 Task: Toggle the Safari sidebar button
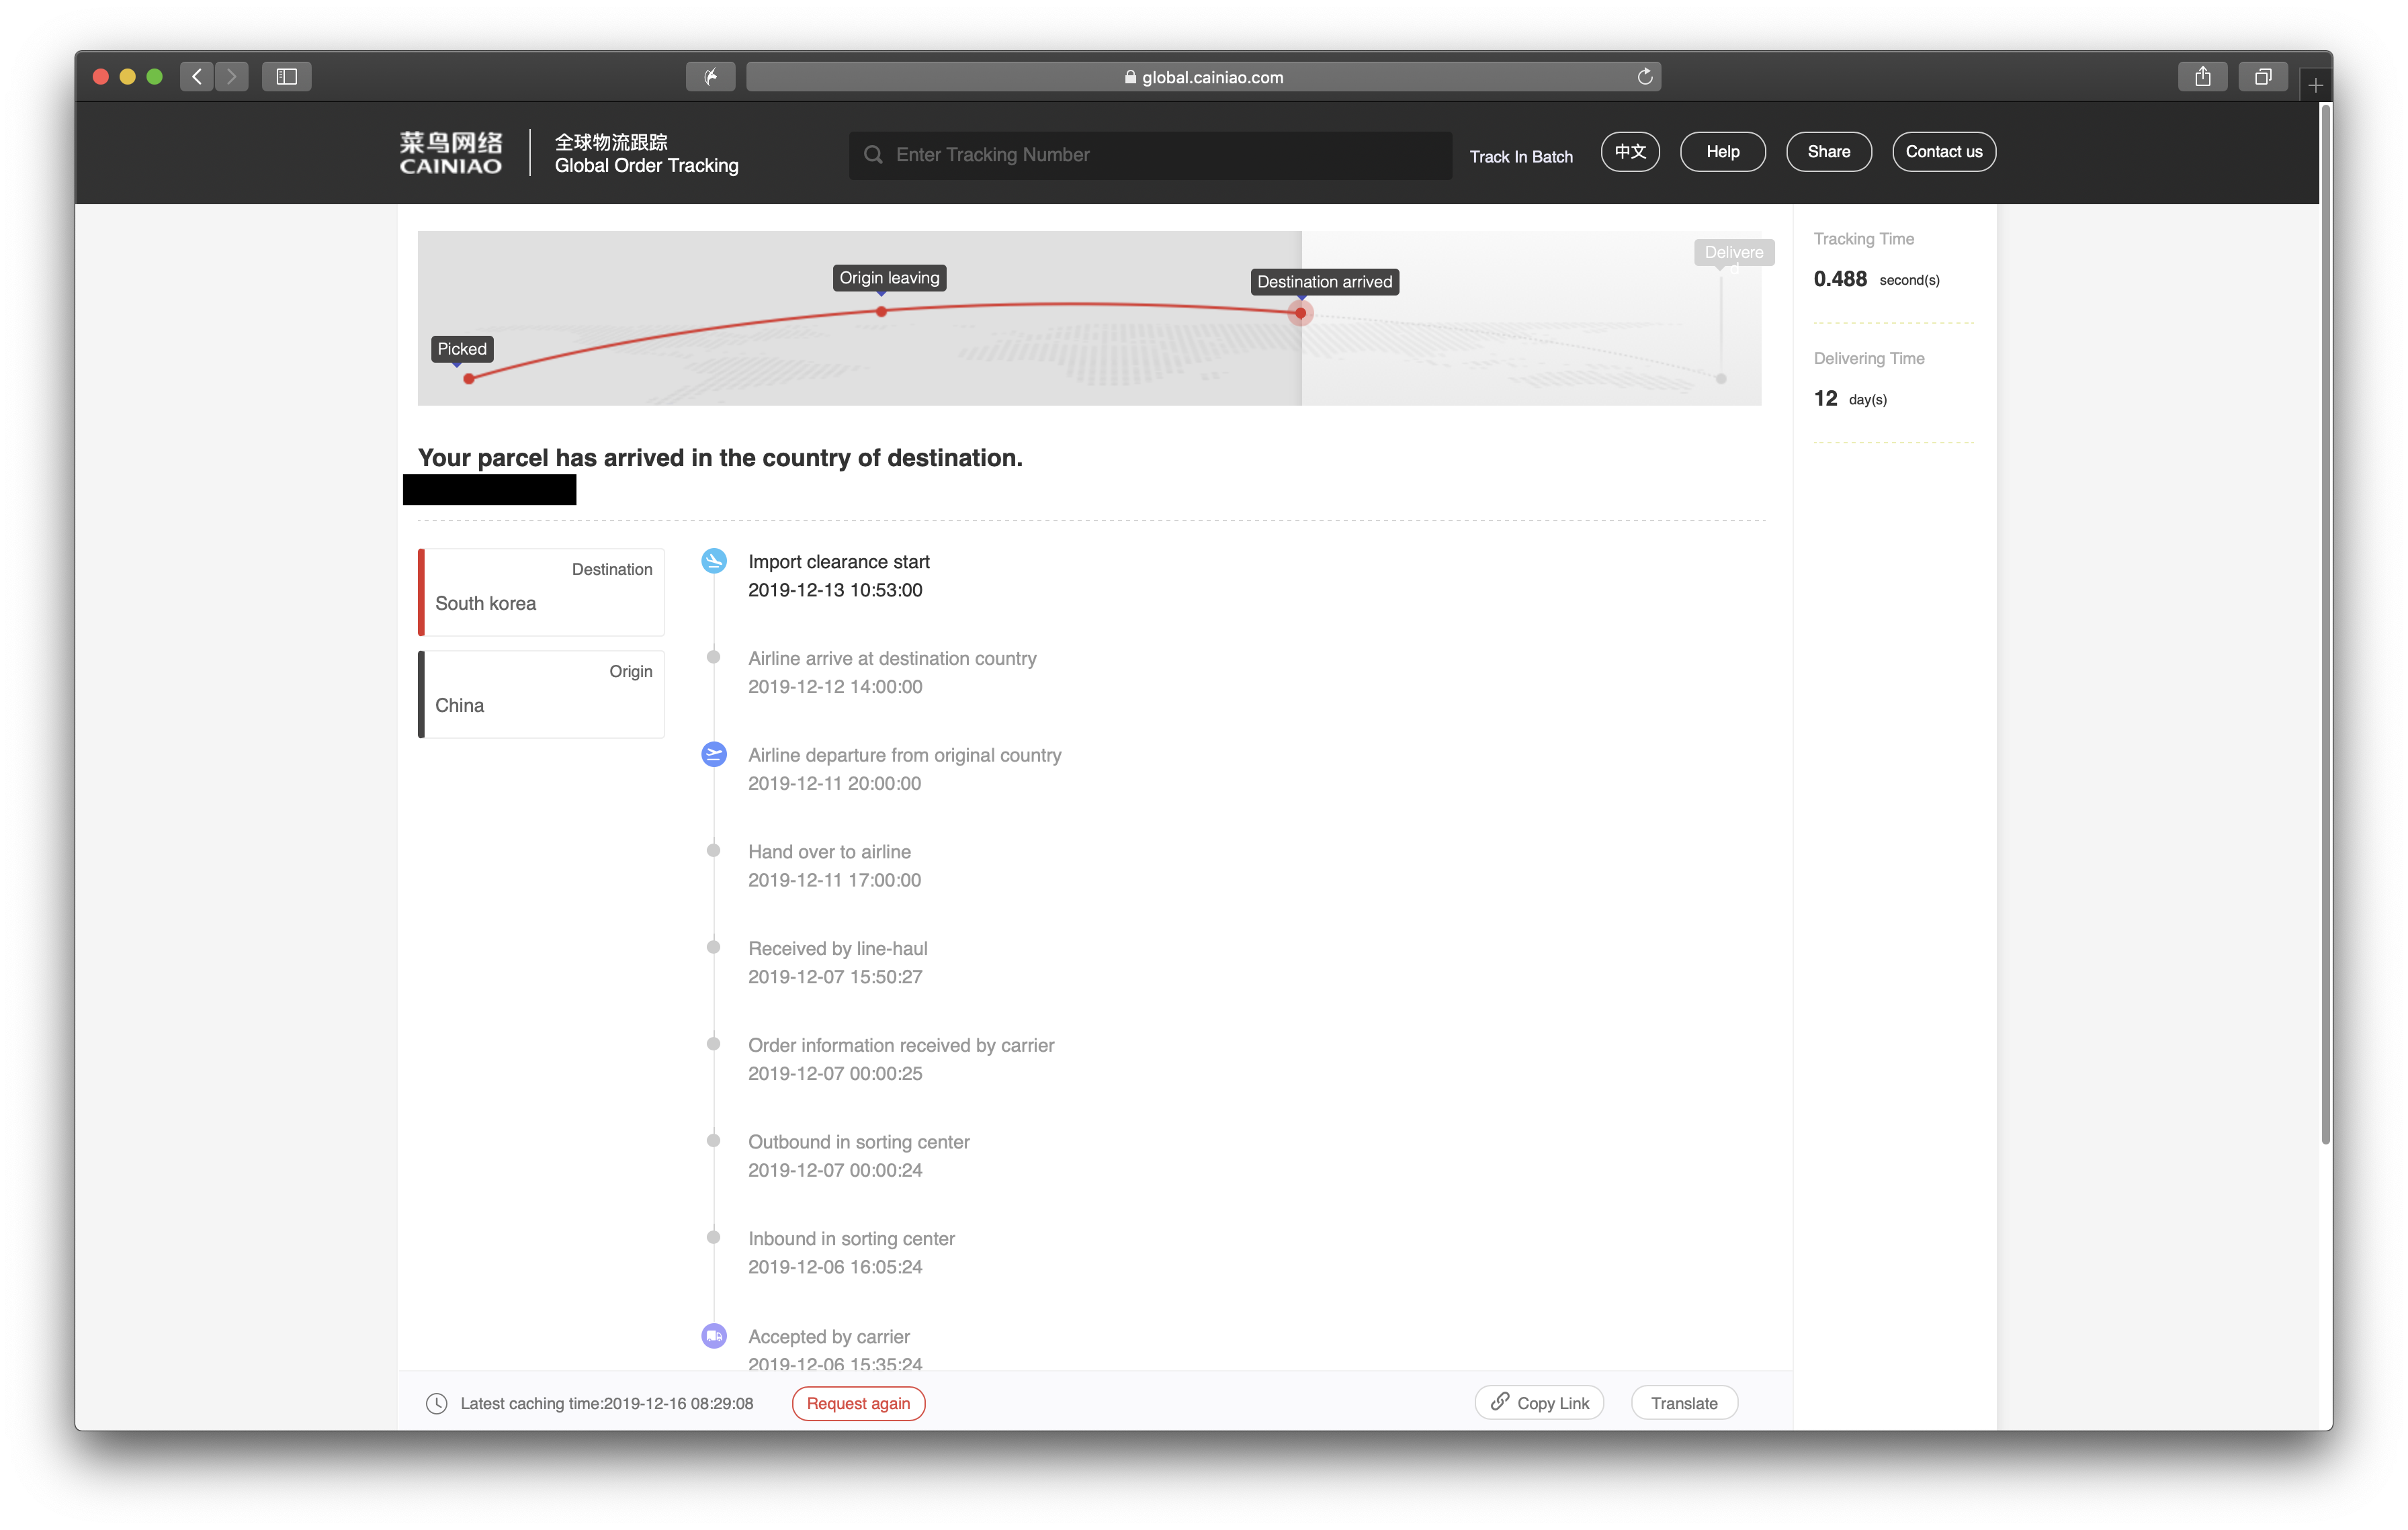click(287, 77)
